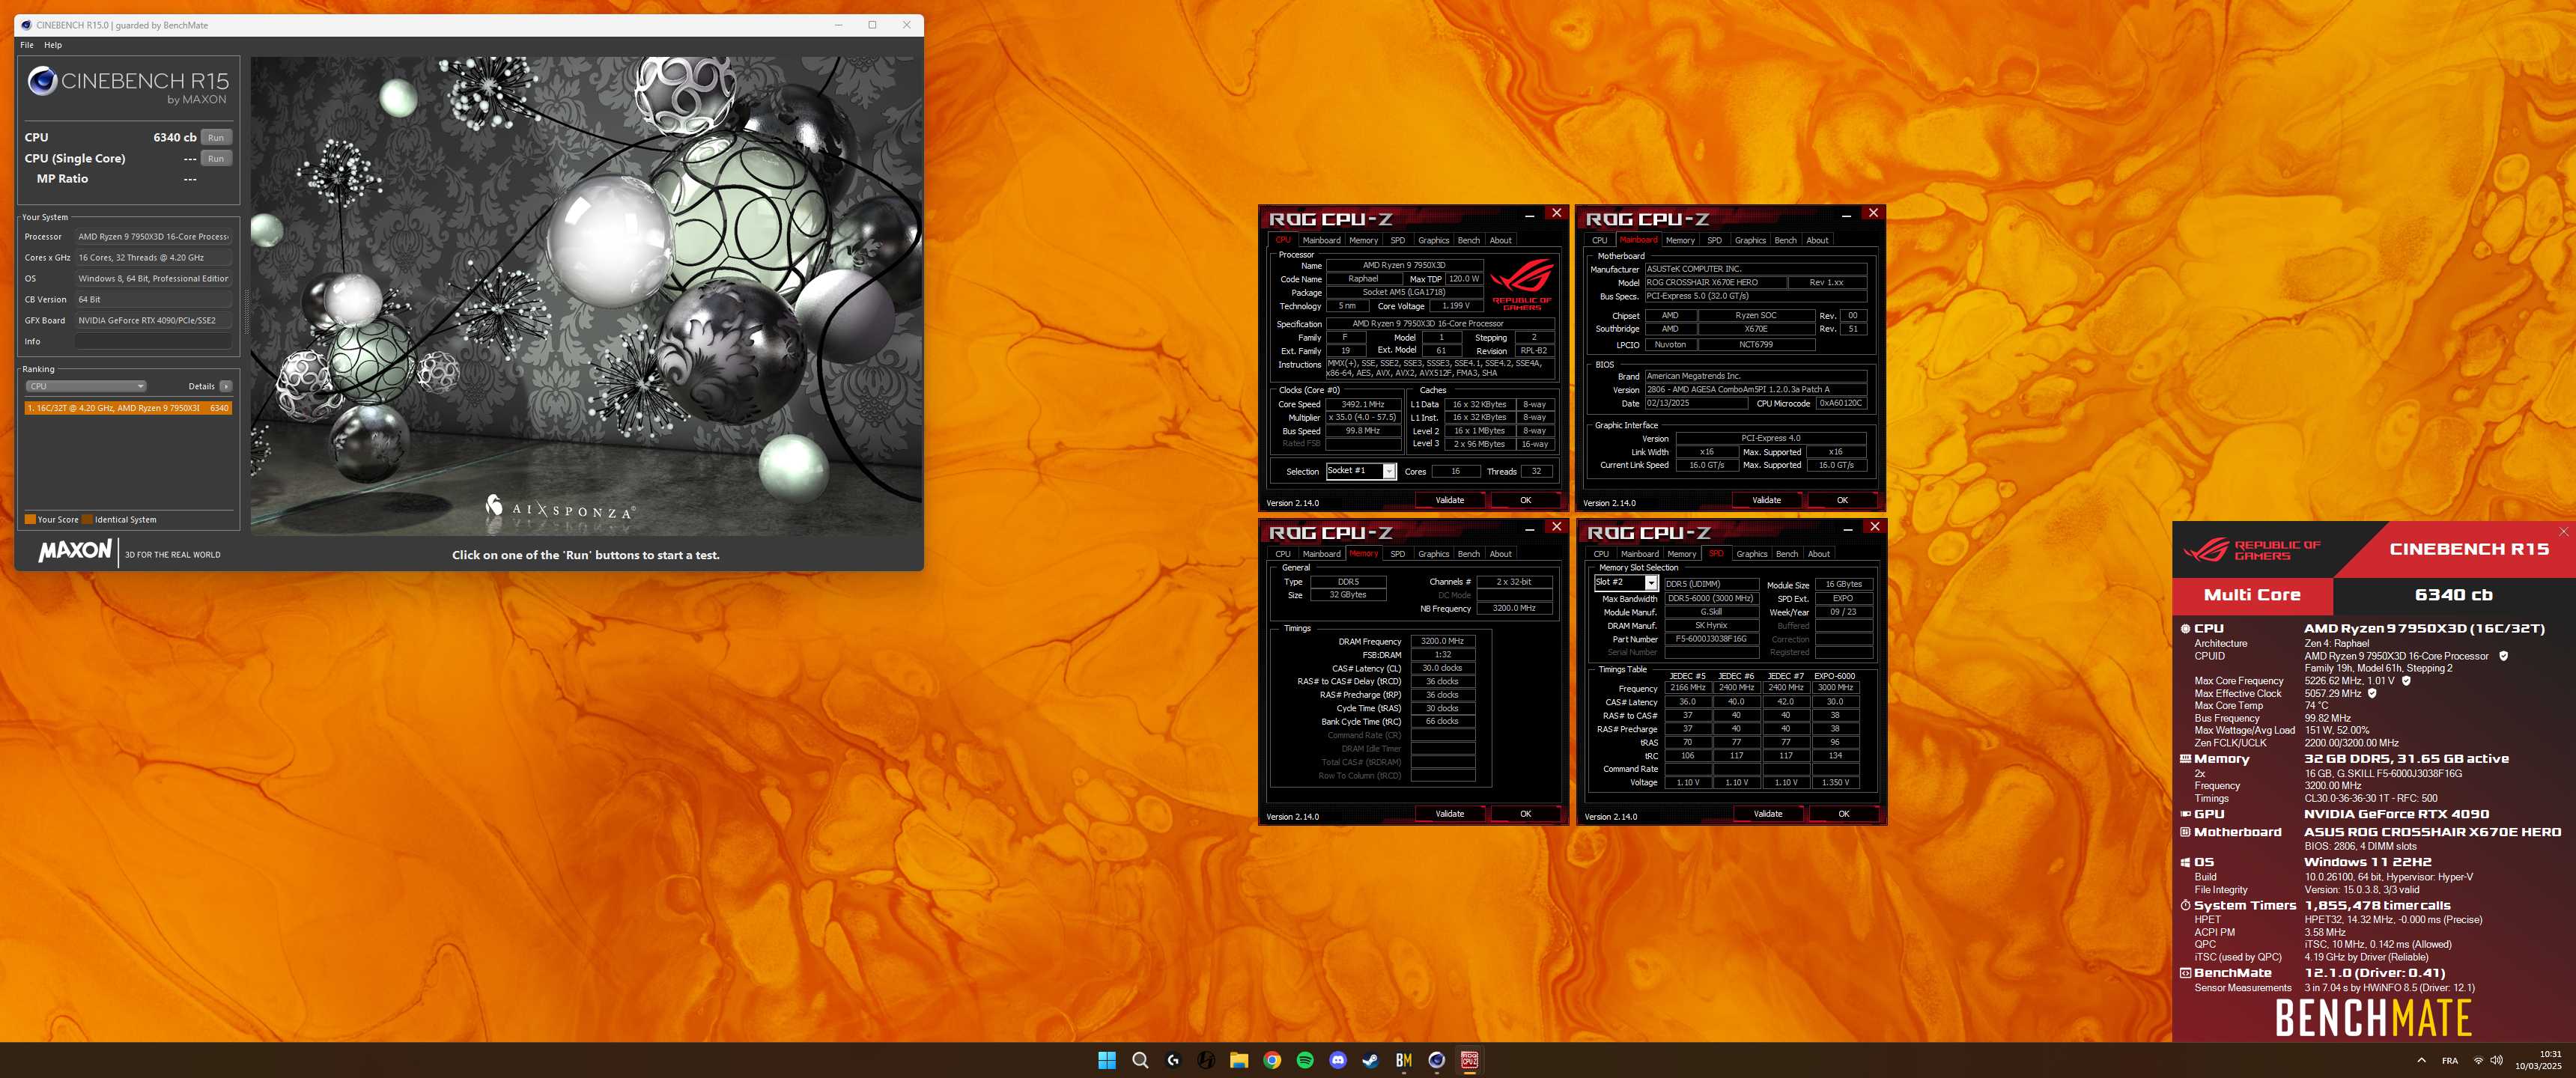This screenshot has width=2576, height=1078.
Task: Launch Steam from the taskbar
Action: [x=1370, y=1060]
